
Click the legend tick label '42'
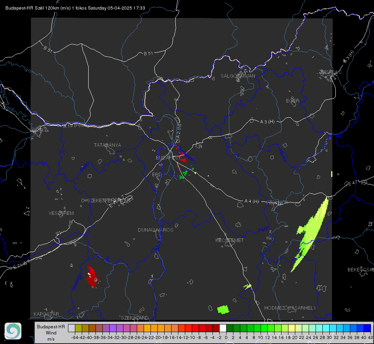[370, 338]
